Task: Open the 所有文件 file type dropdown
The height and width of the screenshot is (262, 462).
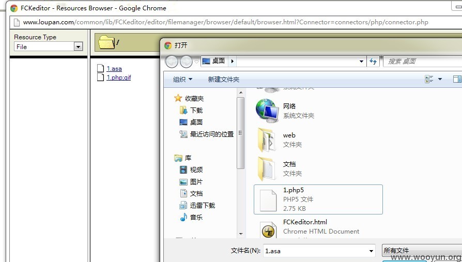Action: 422,250
